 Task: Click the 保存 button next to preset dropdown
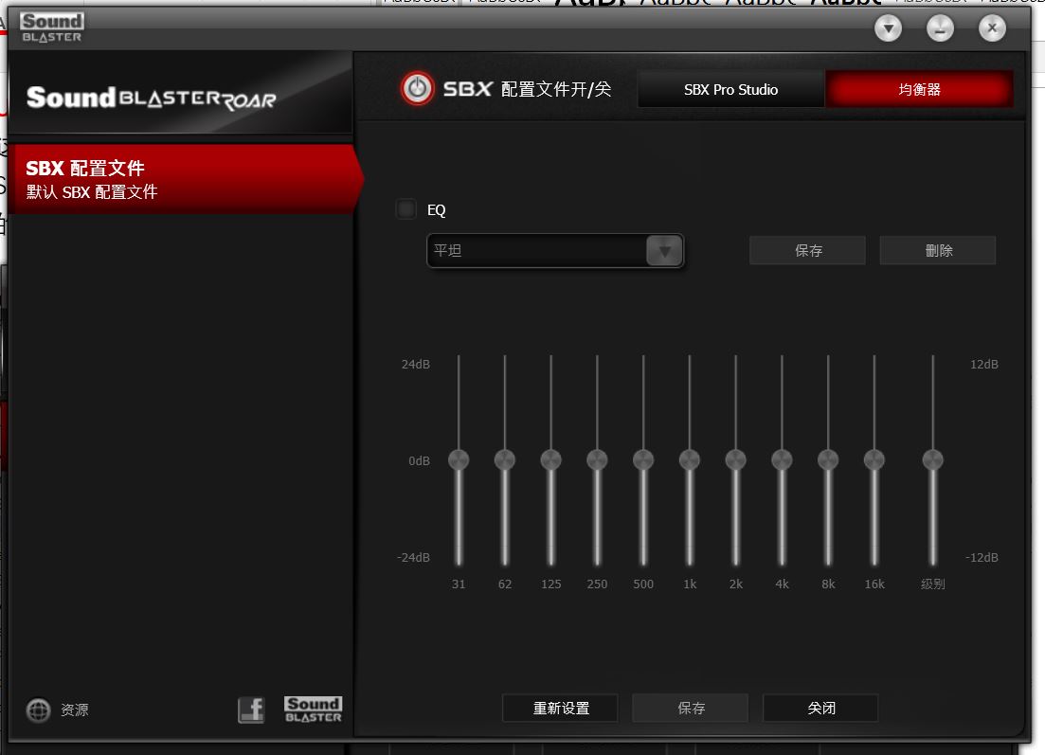pyautogui.click(x=808, y=250)
